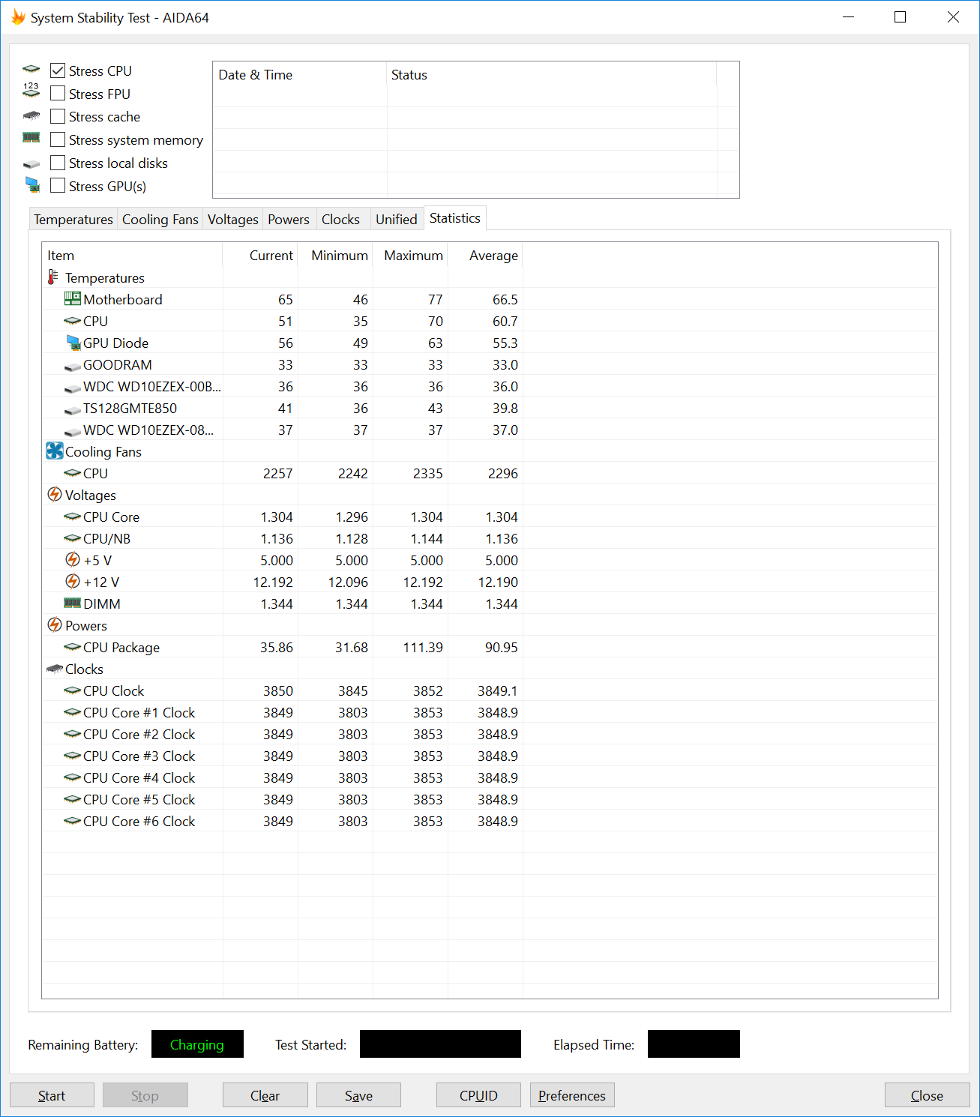The height and width of the screenshot is (1117, 980).
Task: Start the stability test
Action: click(52, 1095)
